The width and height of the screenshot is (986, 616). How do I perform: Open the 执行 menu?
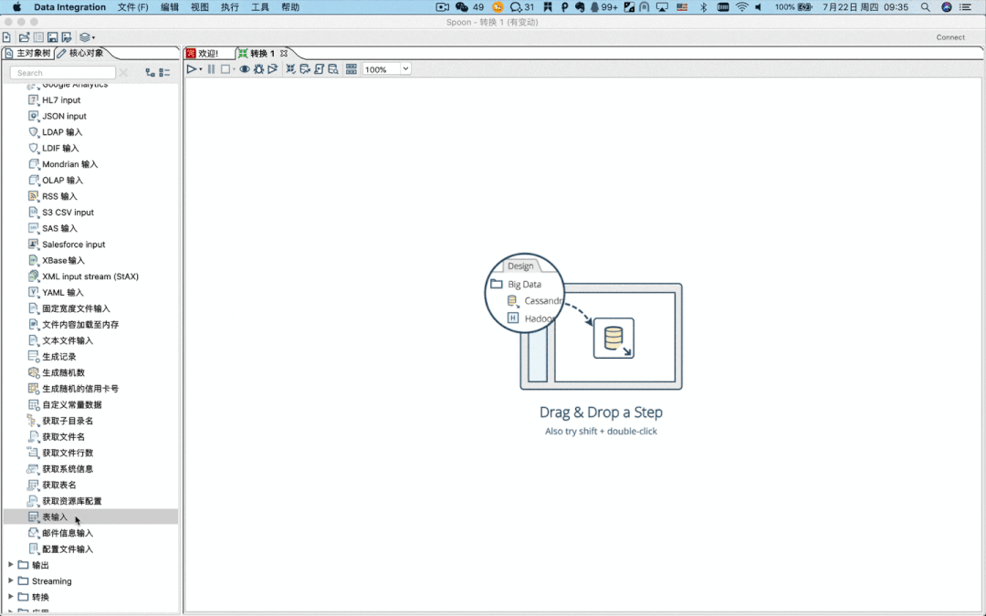229,7
